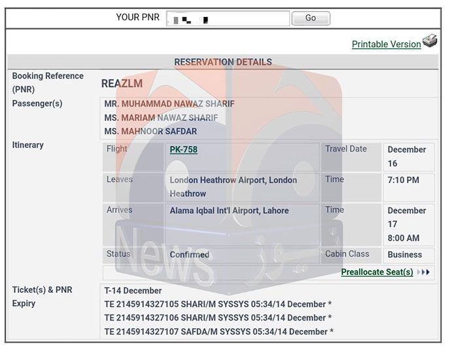Image resolution: width=458 pixels, height=355 pixels.
Task: Open the Printable Version link
Action: tap(386, 44)
